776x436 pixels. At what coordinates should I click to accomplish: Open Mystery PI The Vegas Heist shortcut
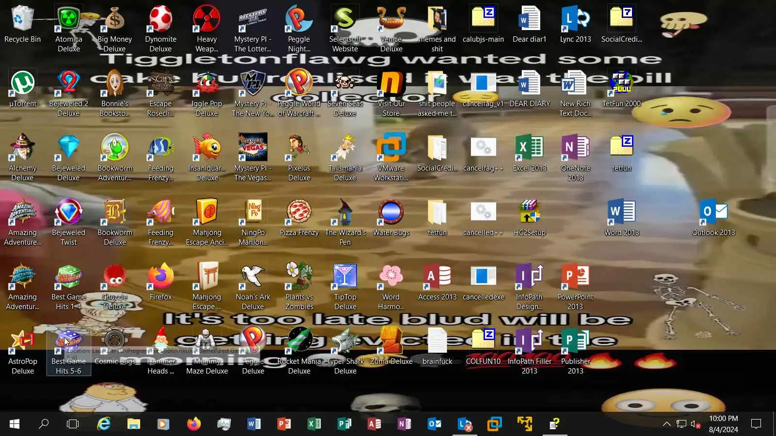coord(253,158)
